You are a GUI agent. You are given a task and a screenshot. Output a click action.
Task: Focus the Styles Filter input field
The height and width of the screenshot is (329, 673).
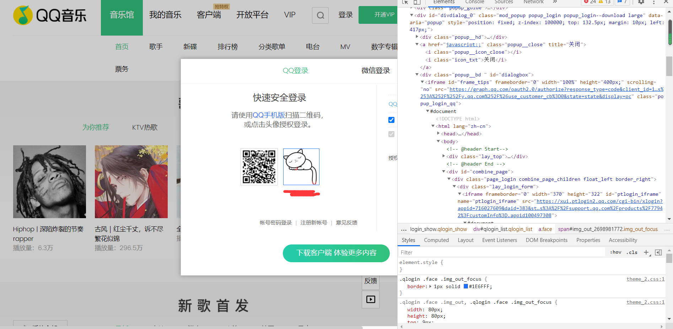pyautogui.click(x=502, y=252)
